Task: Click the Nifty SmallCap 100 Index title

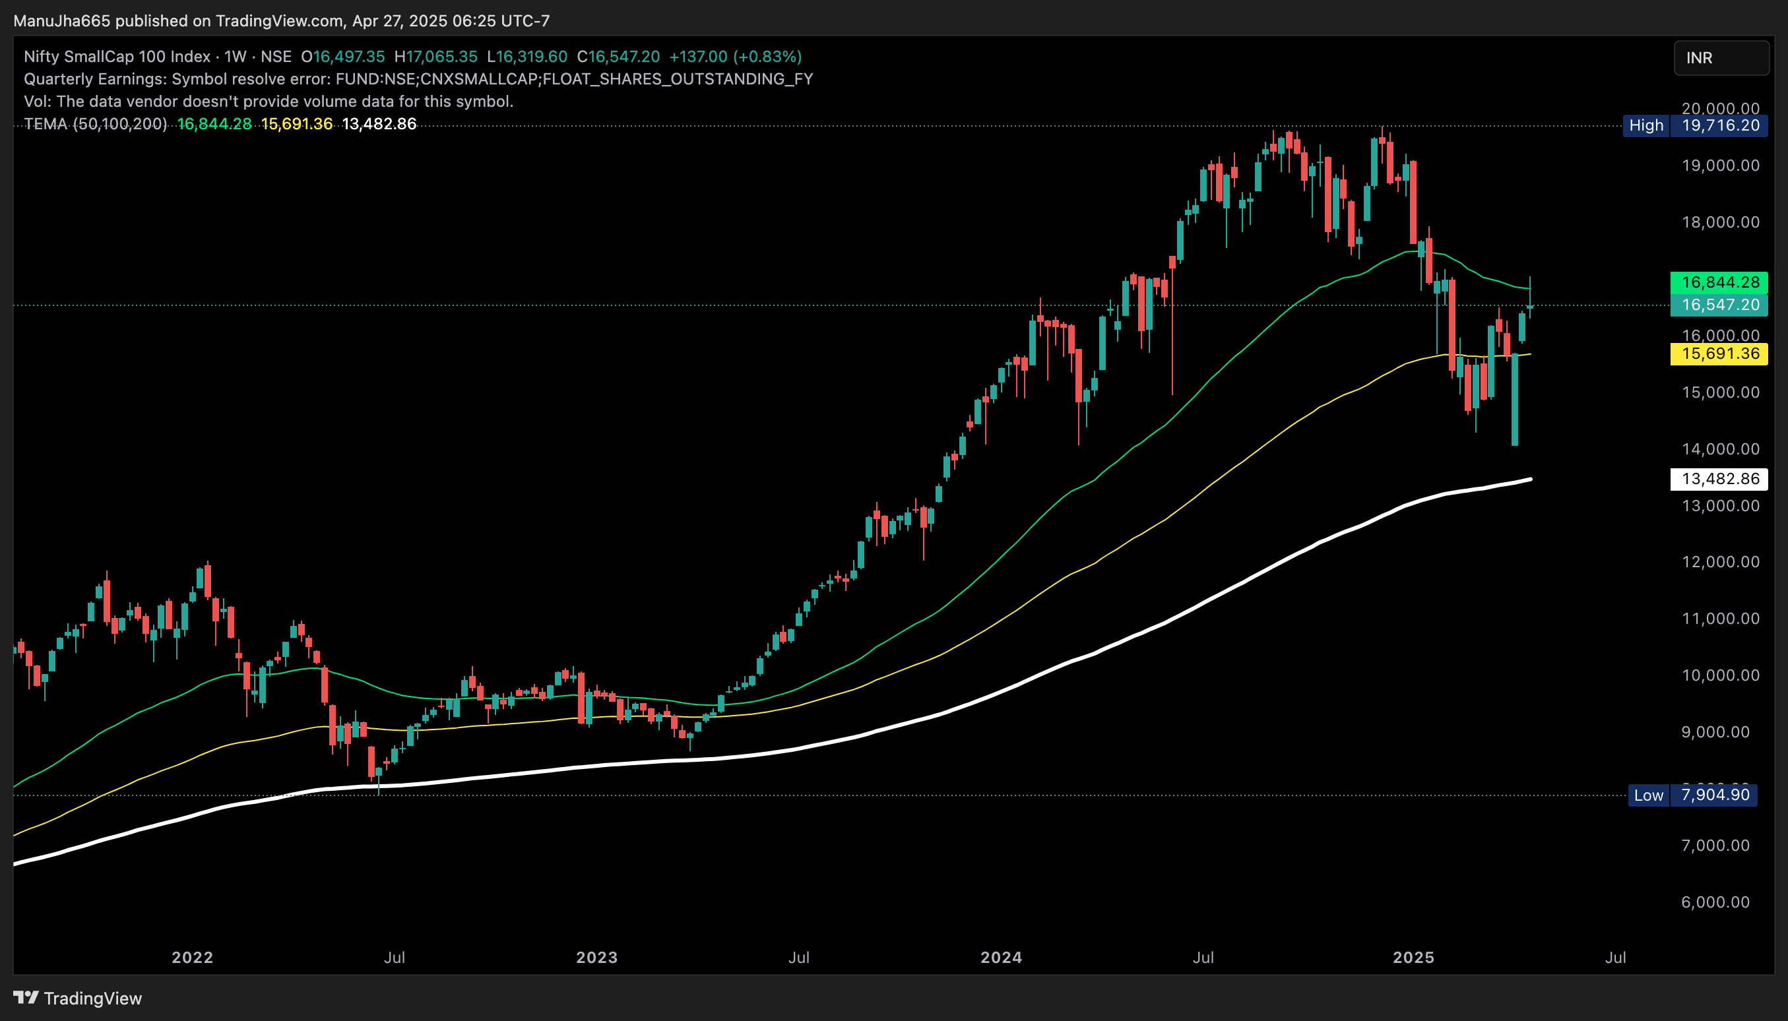Action: (117, 56)
